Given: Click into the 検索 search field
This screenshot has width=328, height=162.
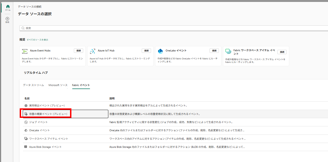Looking at the screenshot, I should [174, 28].
